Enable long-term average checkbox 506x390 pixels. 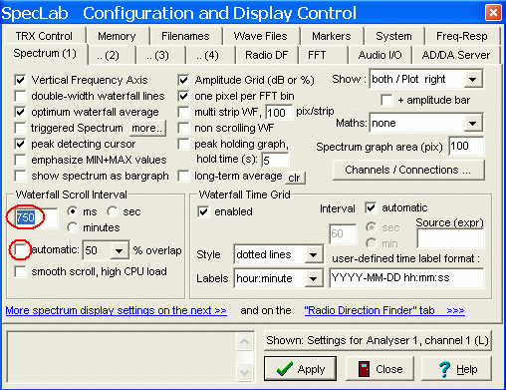coord(183,176)
